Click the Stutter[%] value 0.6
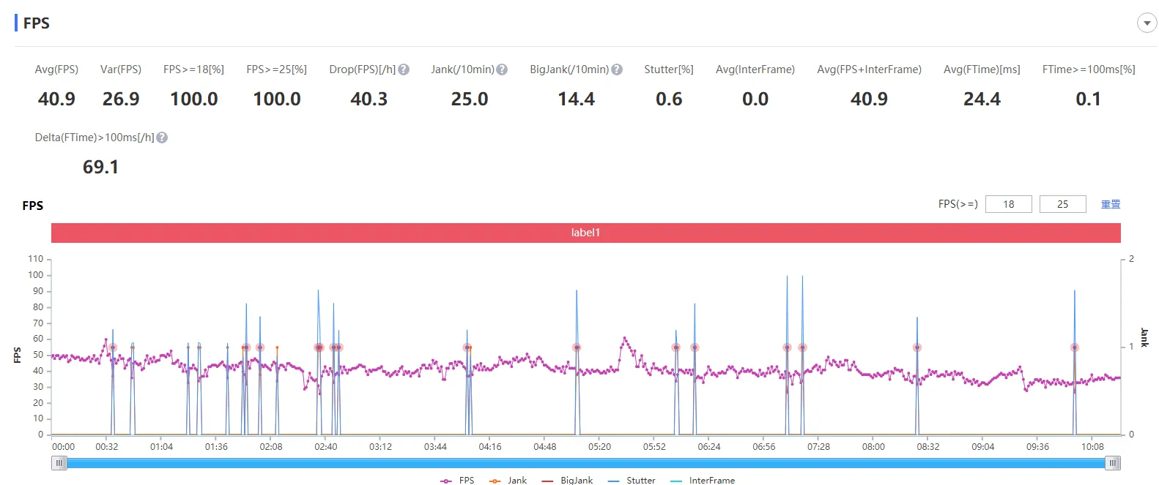Screen dimensions: 1159x485 point(669,99)
